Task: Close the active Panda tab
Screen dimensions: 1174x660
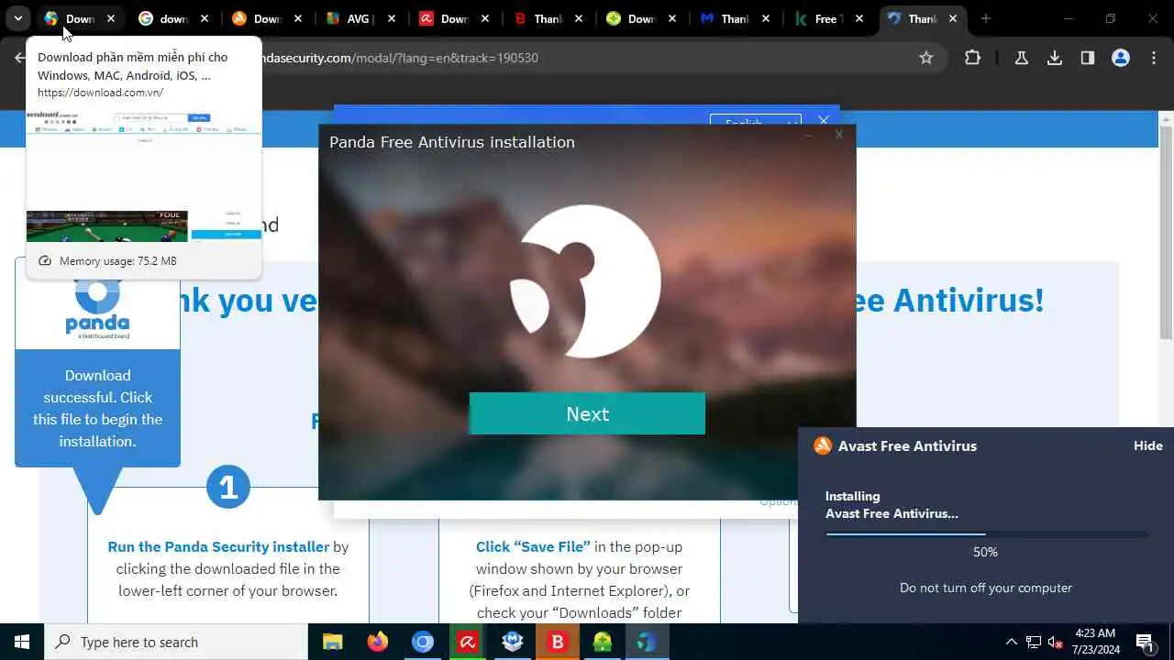Action: point(953,18)
